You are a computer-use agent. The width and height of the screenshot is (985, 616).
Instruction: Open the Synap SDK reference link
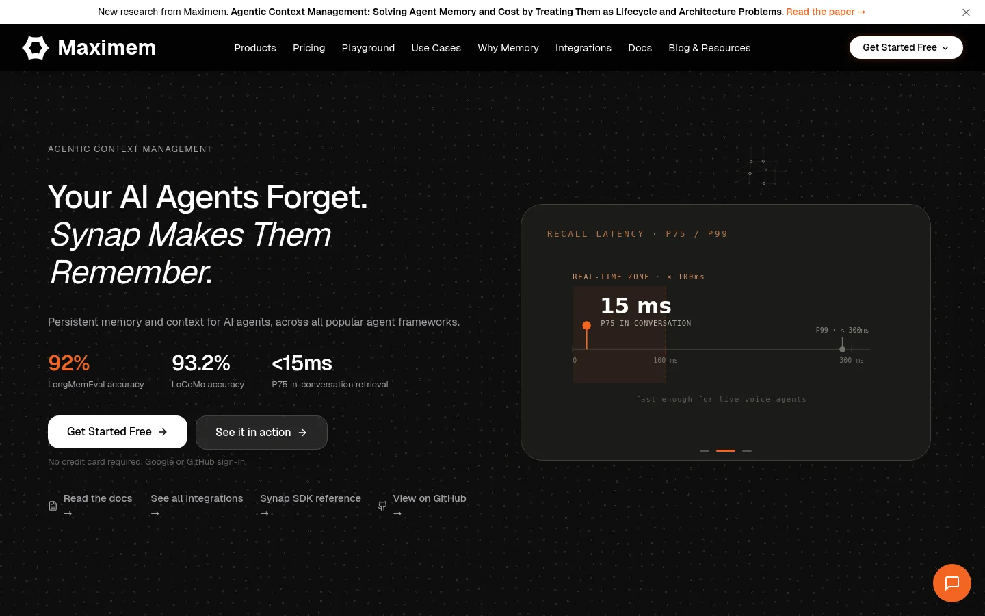point(311,505)
